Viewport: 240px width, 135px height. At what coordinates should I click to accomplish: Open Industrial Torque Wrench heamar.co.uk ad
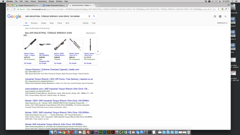(x=59, y=79)
